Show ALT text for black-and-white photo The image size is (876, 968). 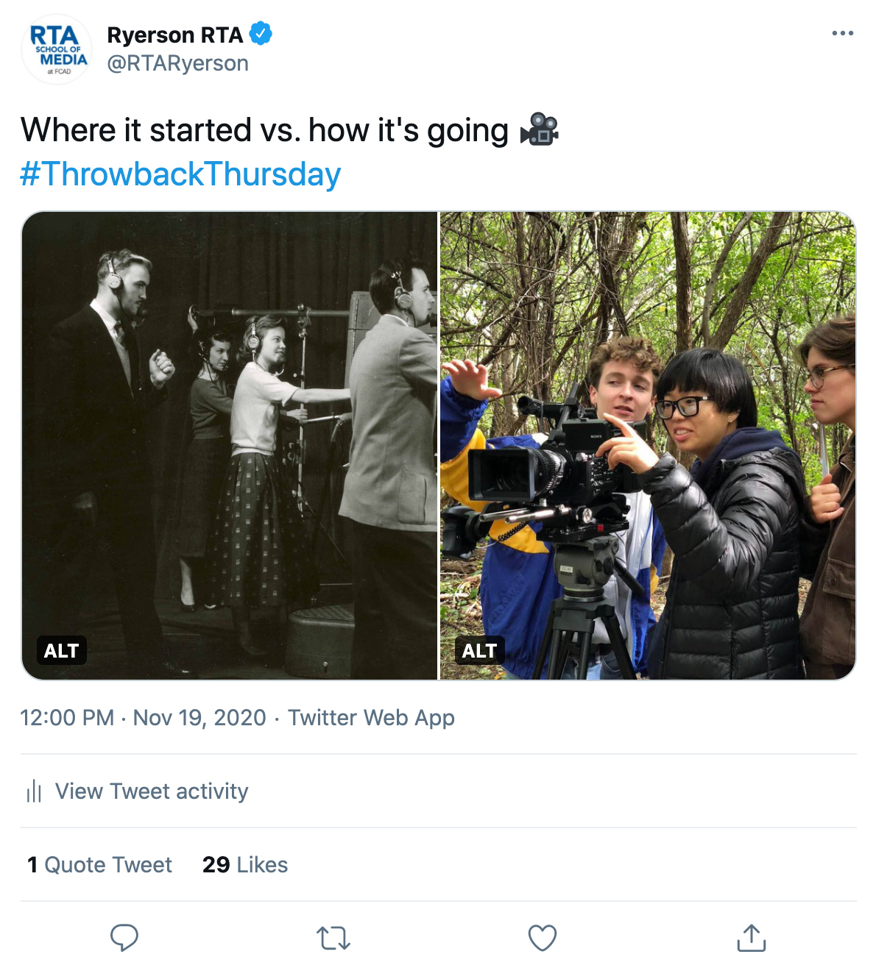click(x=61, y=650)
